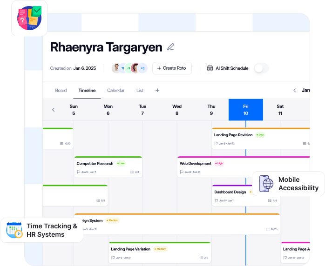Click the High tag on Web Development
Viewport: 325px width, 266px height.
tap(219, 163)
